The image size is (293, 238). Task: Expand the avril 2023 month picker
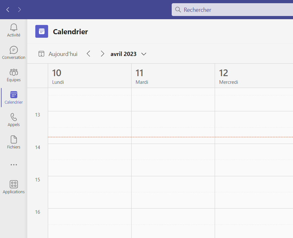128,54
